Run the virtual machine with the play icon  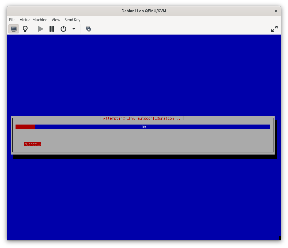40,29
